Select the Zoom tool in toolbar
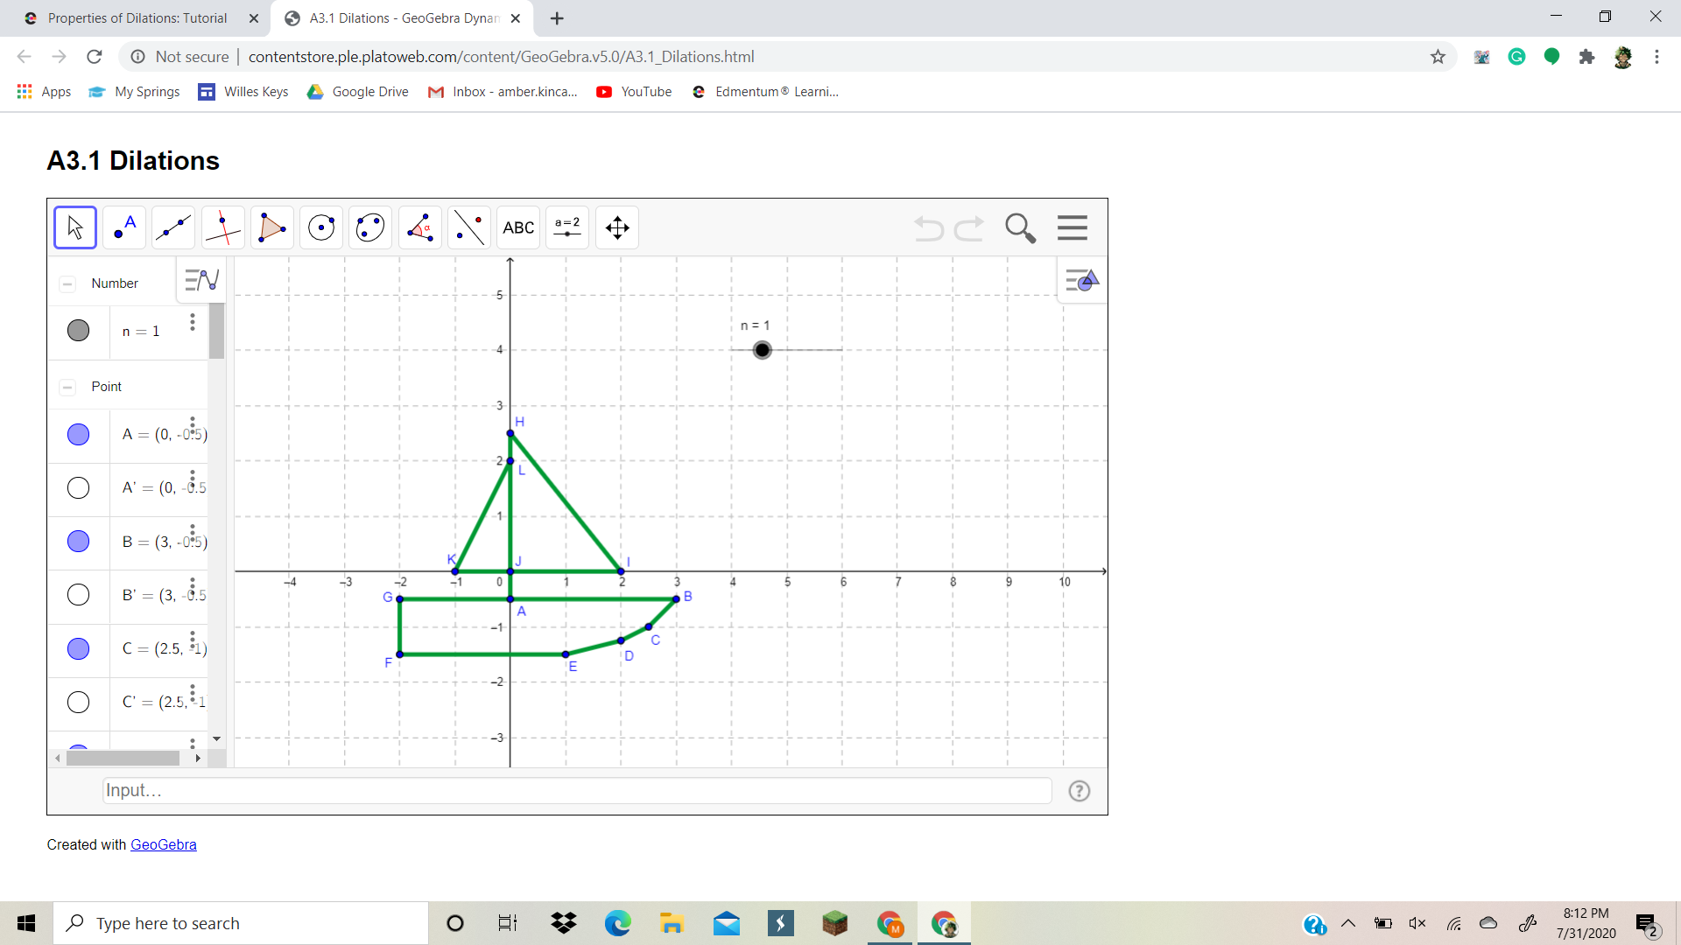This screenshot has width=1681, height=945. 1018,227
